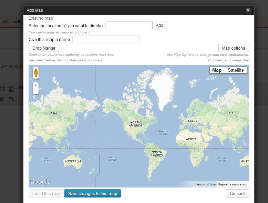Click the EUROPE label on the map
Image resolution: width=268 pixels, height=203 pixels.
coord(192,121)
